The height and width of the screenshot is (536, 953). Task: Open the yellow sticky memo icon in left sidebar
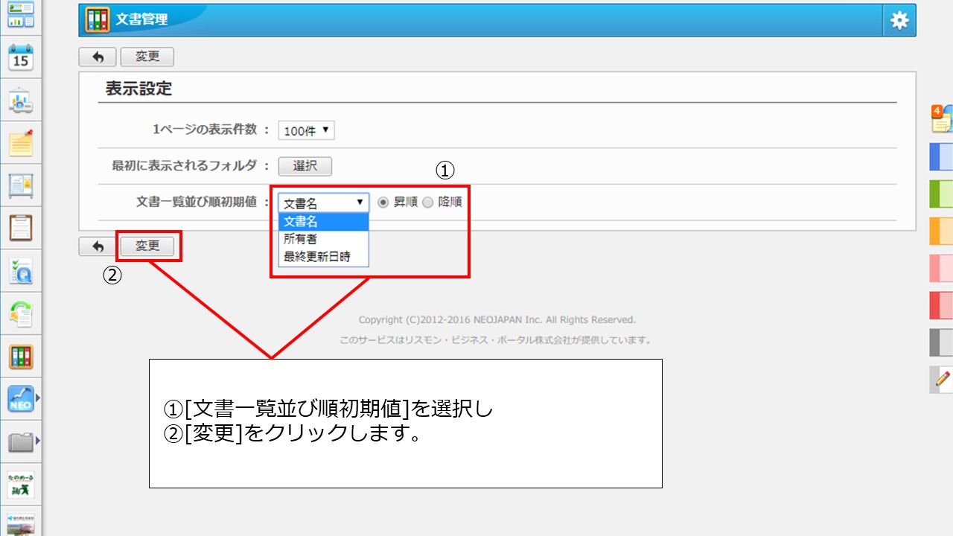(x=21, y=143)
